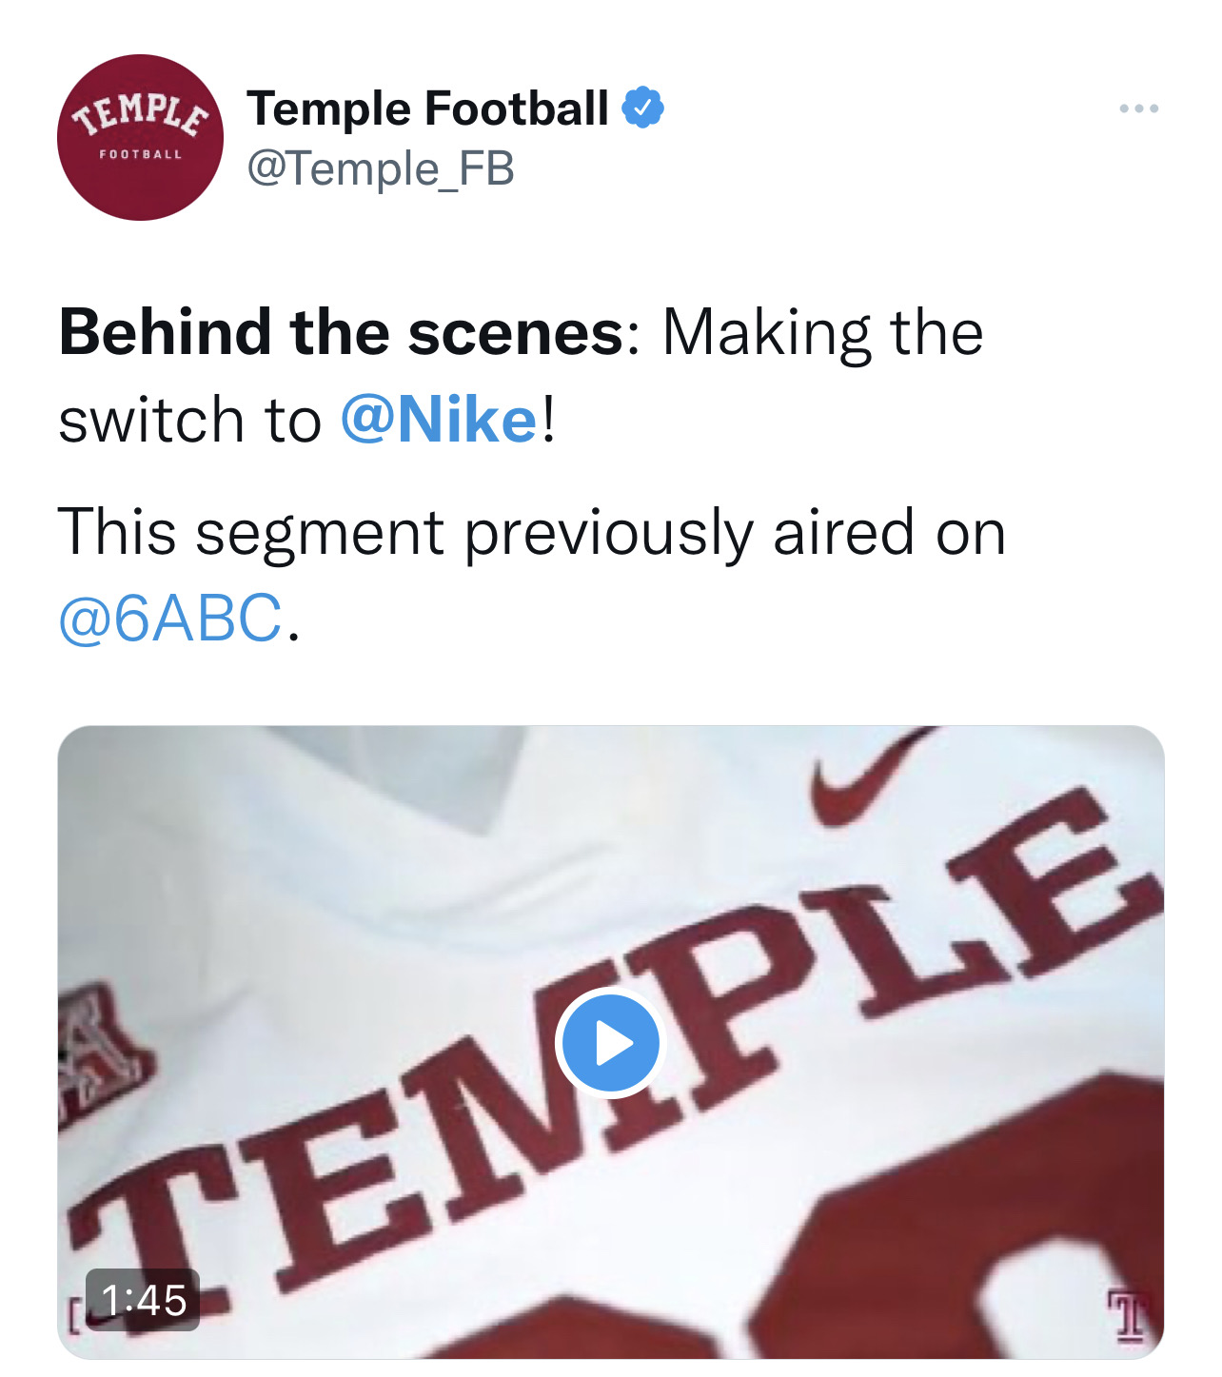
Task: Open the @6ABC mention link
Action: pos(170,618)
